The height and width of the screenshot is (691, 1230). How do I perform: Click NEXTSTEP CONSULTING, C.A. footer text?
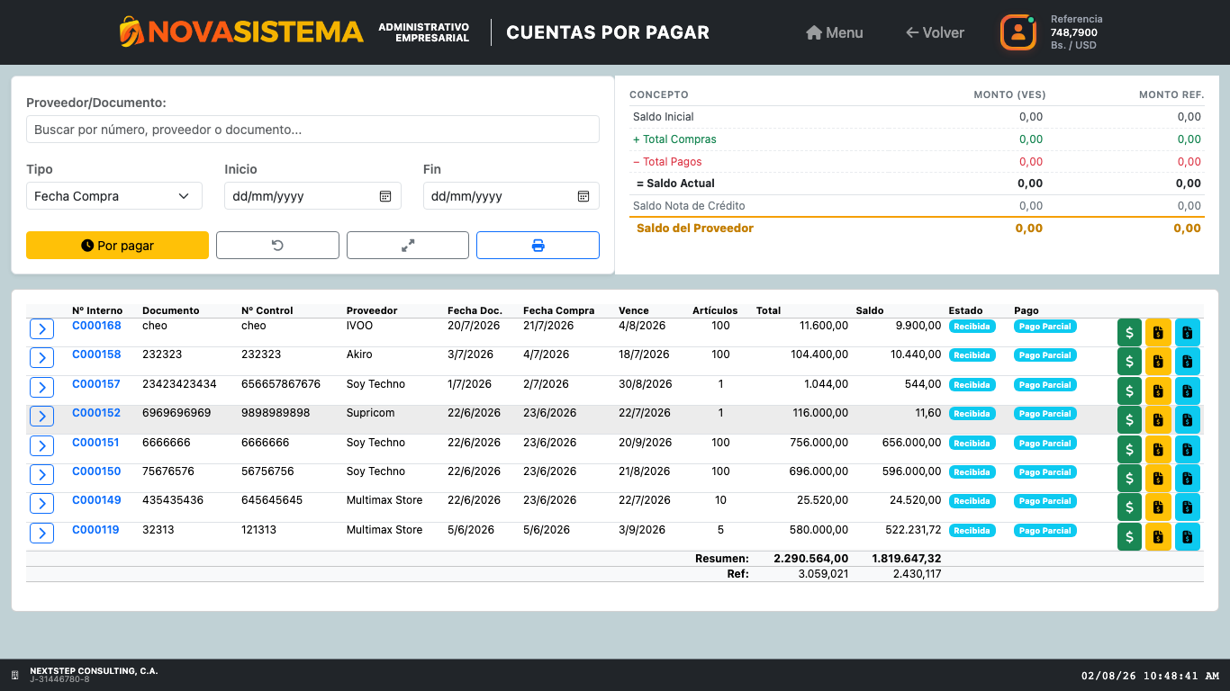click(94, 671)
